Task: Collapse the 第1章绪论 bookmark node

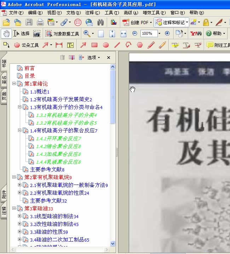Action: pos(14,83)
